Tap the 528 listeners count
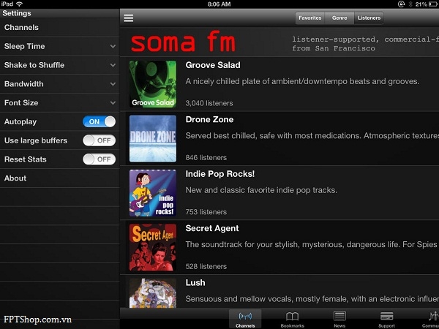This screenshot has height=329, width=439. tap(206, 266)
